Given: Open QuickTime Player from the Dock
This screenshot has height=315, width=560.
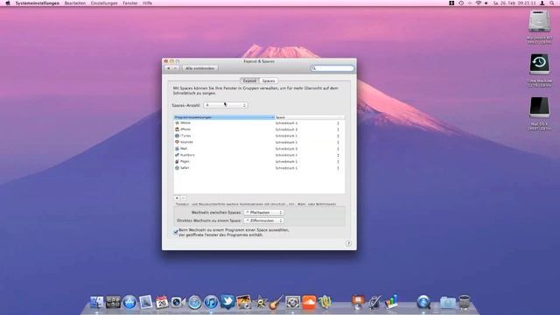Looking at the screenshot, I should (x=423, y=302).
